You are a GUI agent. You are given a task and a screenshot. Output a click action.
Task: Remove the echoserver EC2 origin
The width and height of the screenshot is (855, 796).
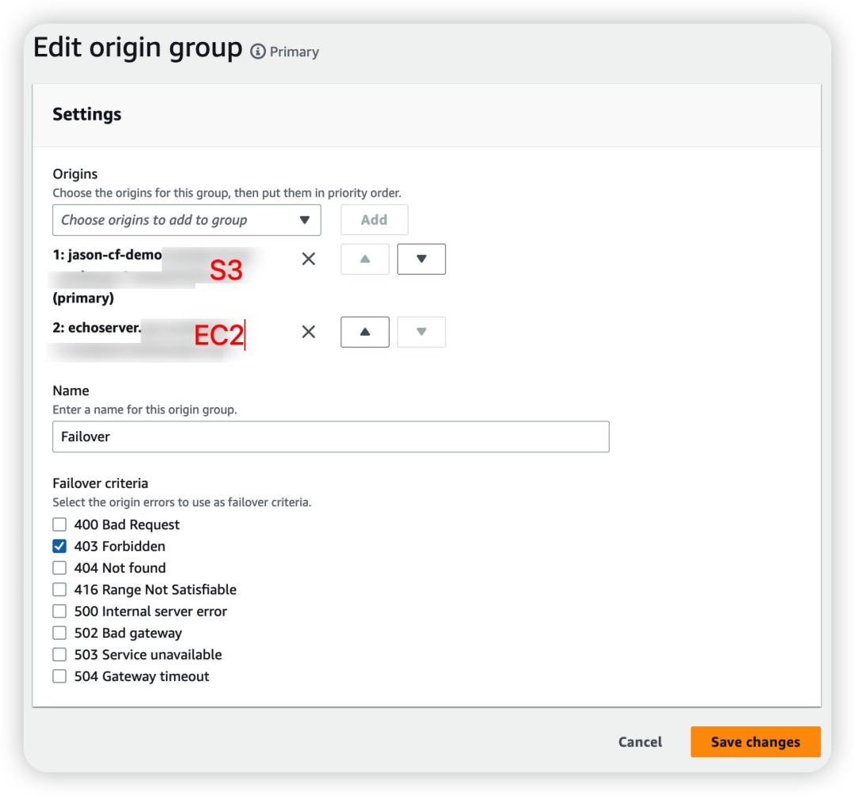coord(309,332)
